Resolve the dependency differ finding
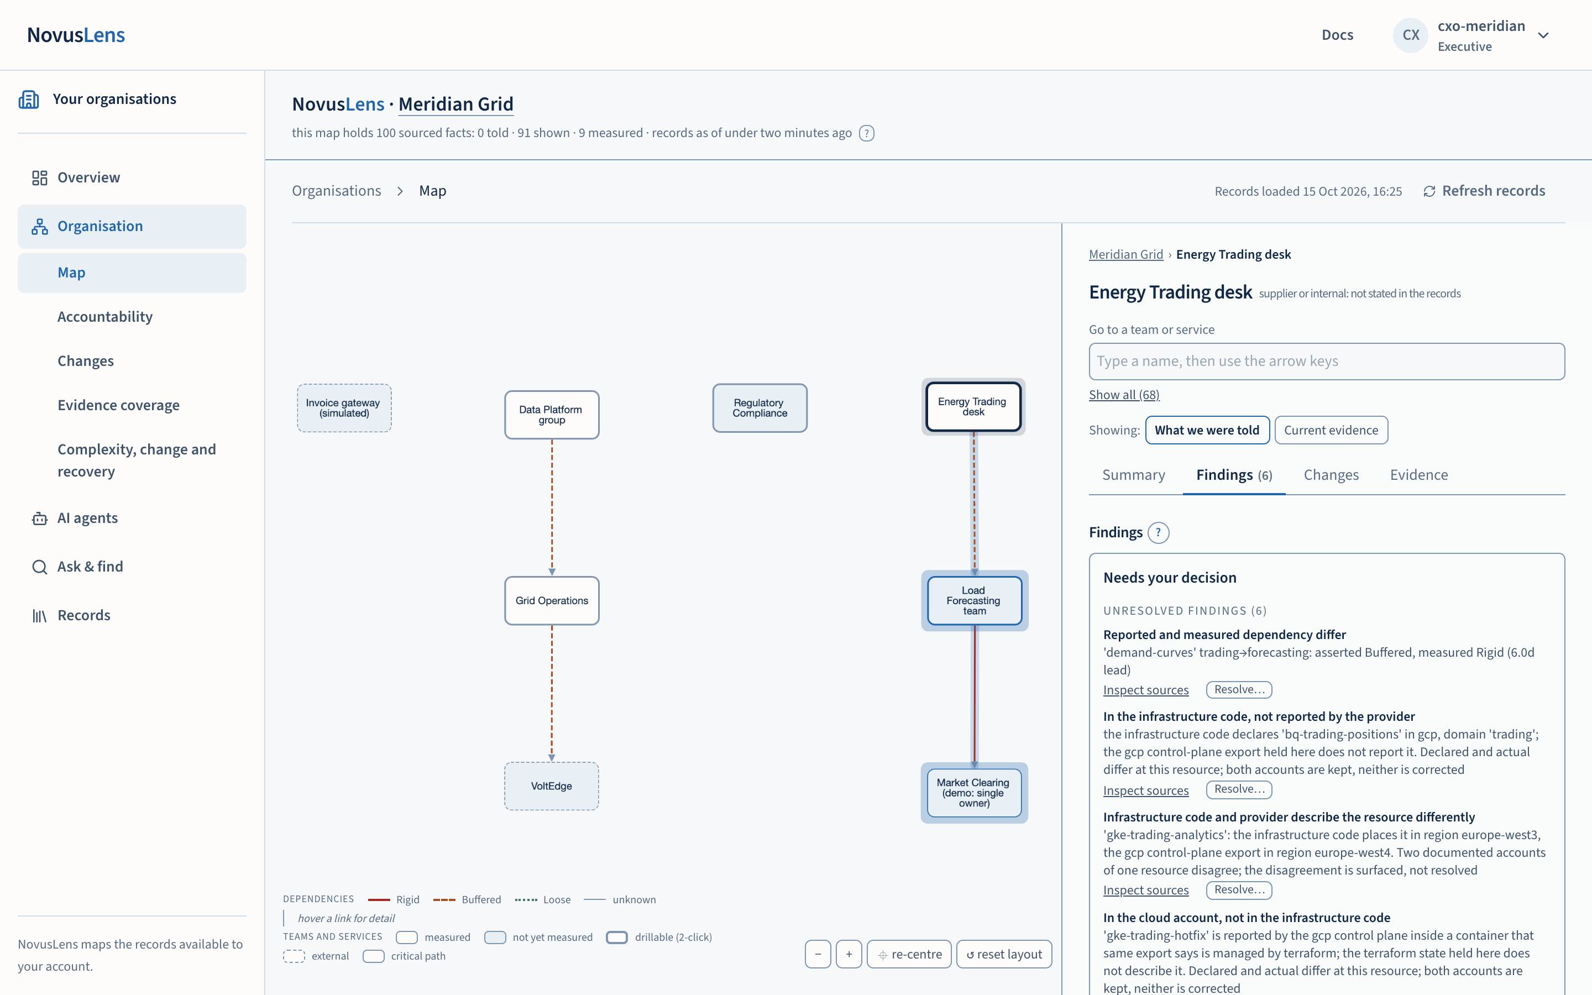The image size is (1592, 995). pyautogui.click(x=1239, y=690)
